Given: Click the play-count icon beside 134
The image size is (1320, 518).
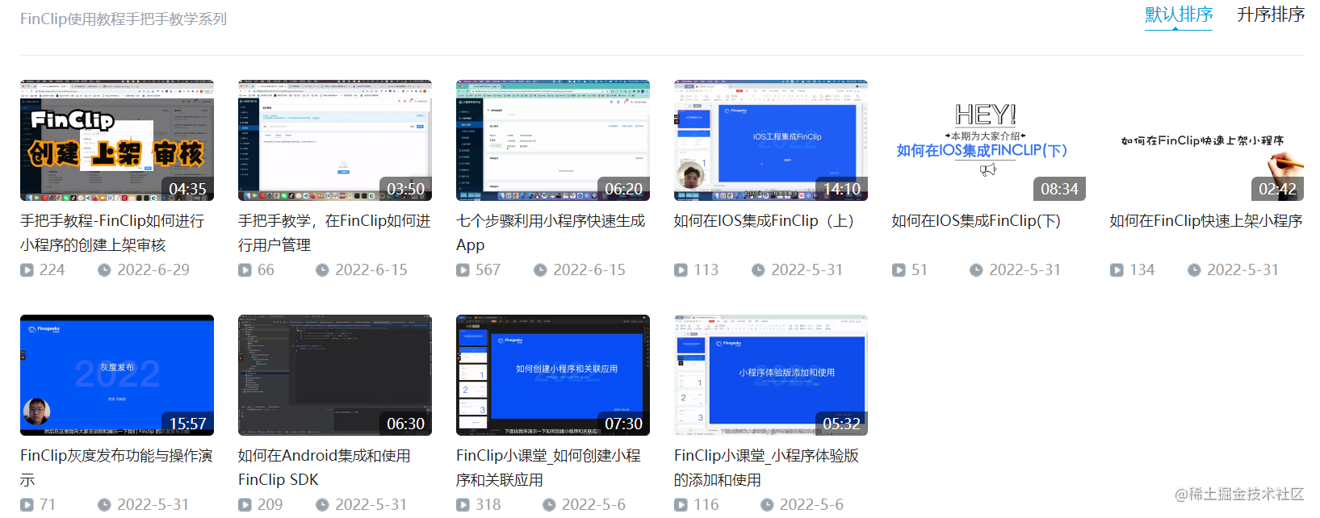Looking at the screenshot, I should tap(1117, 270).
